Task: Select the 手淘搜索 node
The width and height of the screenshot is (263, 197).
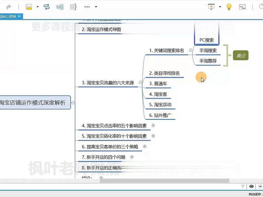Action: [x=208, y=50]
